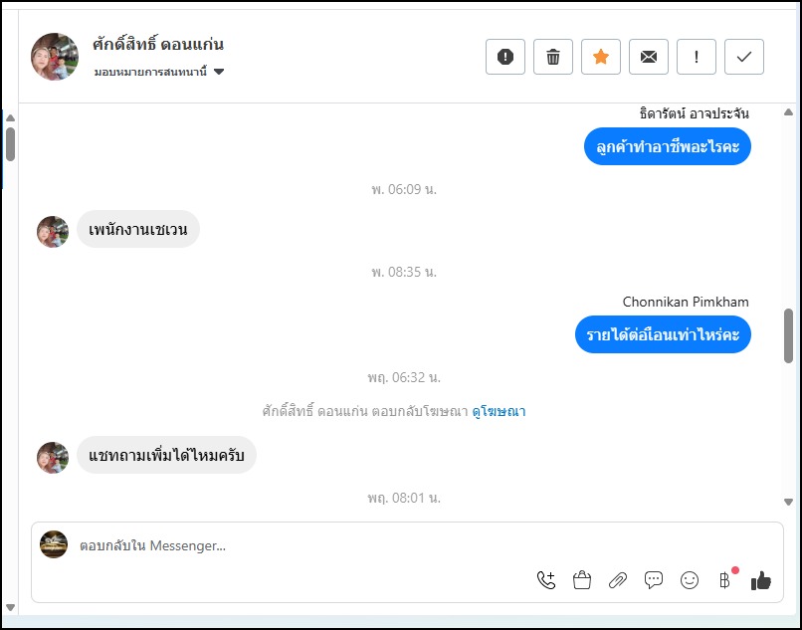Click the chat scrollbar up arrow
Viewport: 802px width, 630px height.
(789, 111)
